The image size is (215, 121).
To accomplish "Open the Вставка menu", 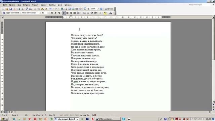I will [26, 5].
